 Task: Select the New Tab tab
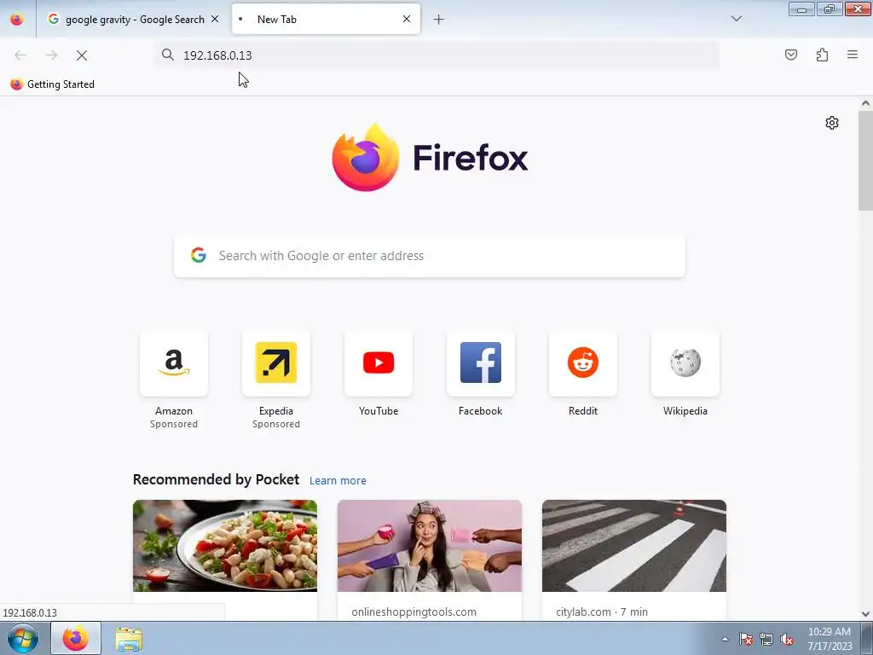326,19
